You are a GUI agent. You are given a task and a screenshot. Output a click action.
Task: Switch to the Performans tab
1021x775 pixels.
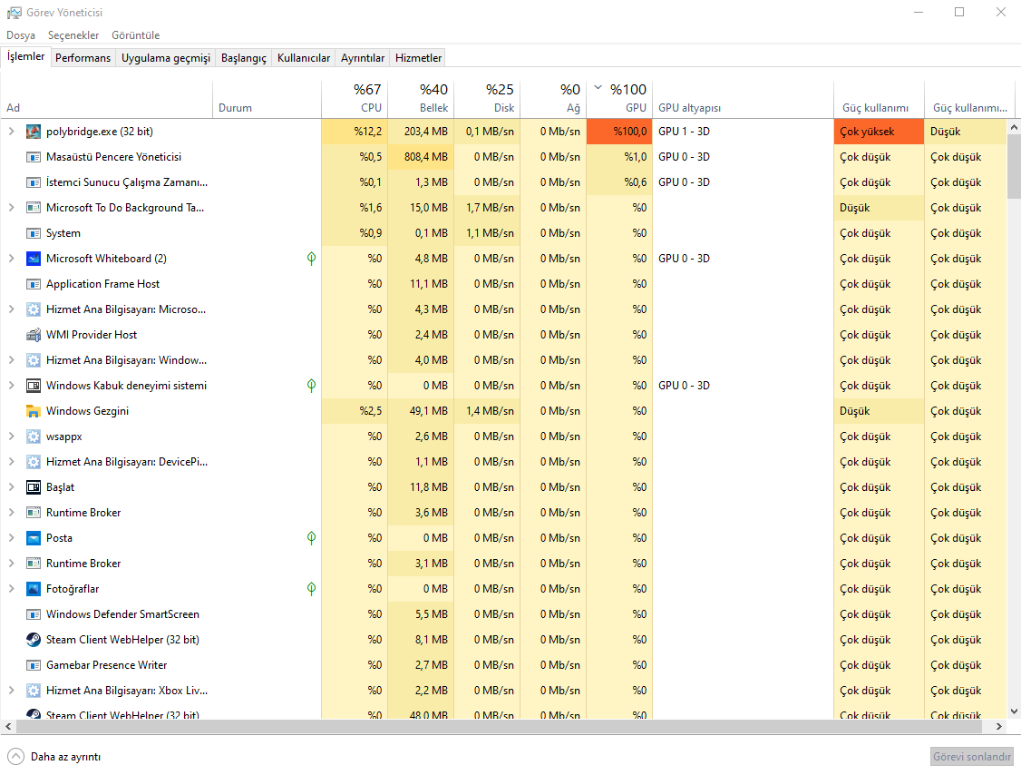point(83,58)
